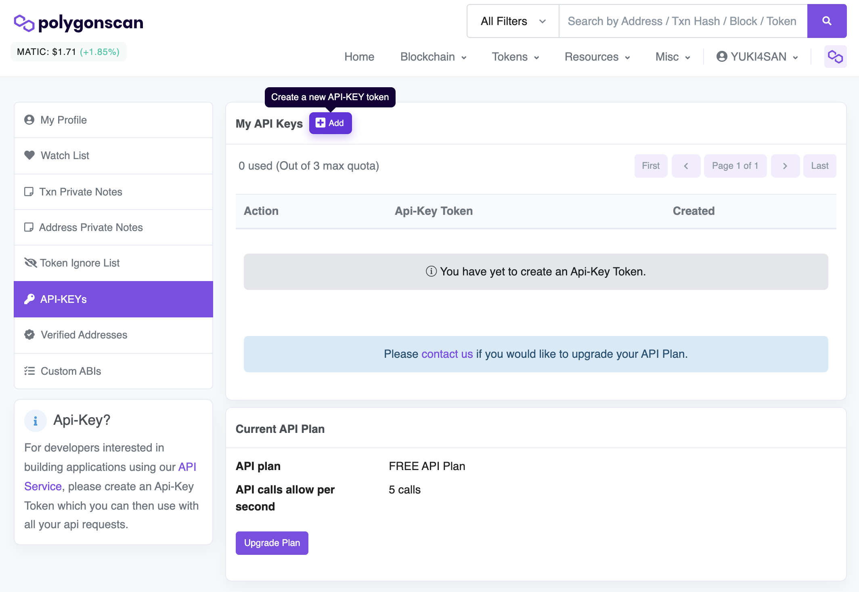The image size is (859, 592).
Task: Click the API-KEYs key icon
Action: tap(29, 299)
